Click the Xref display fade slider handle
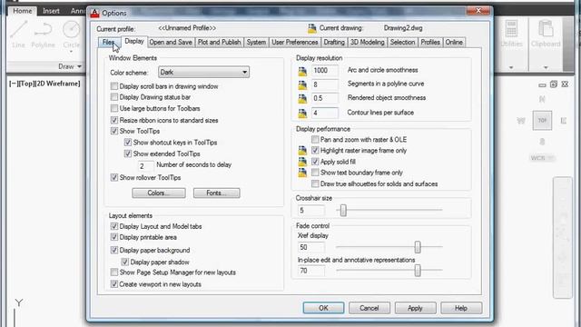Screen dimensions: 581x327 [x=418, y=247]
